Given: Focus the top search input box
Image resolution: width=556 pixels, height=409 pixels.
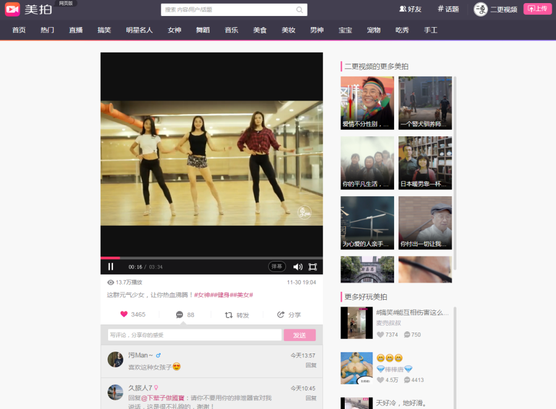Looking at the screenshot, I should [234, 10].
